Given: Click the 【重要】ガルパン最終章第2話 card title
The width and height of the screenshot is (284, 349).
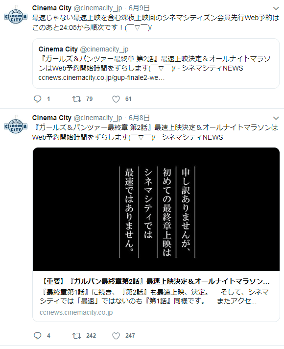Looking at the screenshot, I should (x=155, y=281).
